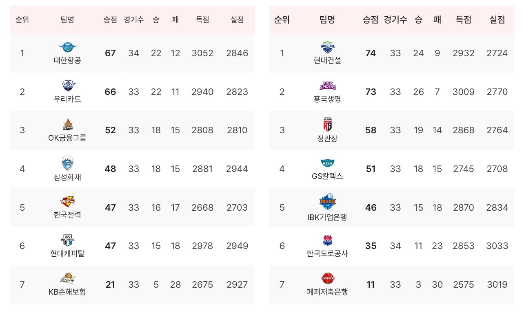Open the 현대건설 Hillstate logo
The width and height of the screenshot is (524, 315).
click(x=328, y=47)
